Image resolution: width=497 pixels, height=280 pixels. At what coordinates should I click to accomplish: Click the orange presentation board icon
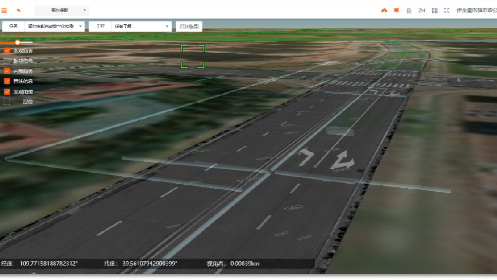(397, 10)
